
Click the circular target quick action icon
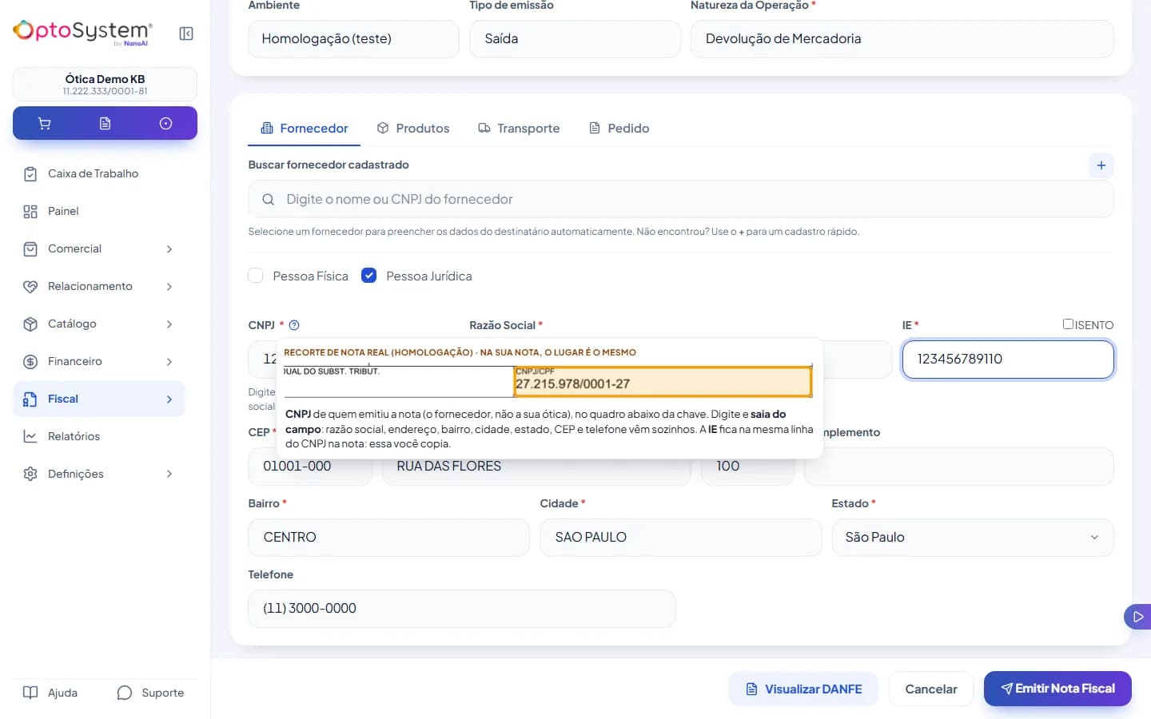165,124
